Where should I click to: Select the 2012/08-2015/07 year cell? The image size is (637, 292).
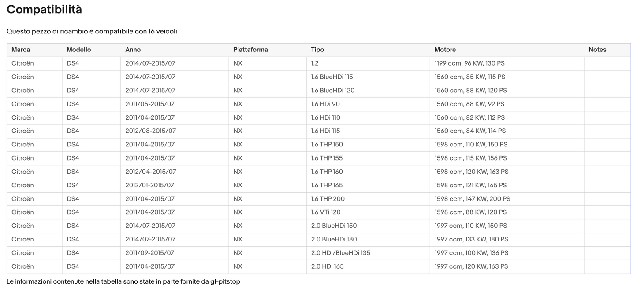[x=150, y=131]
